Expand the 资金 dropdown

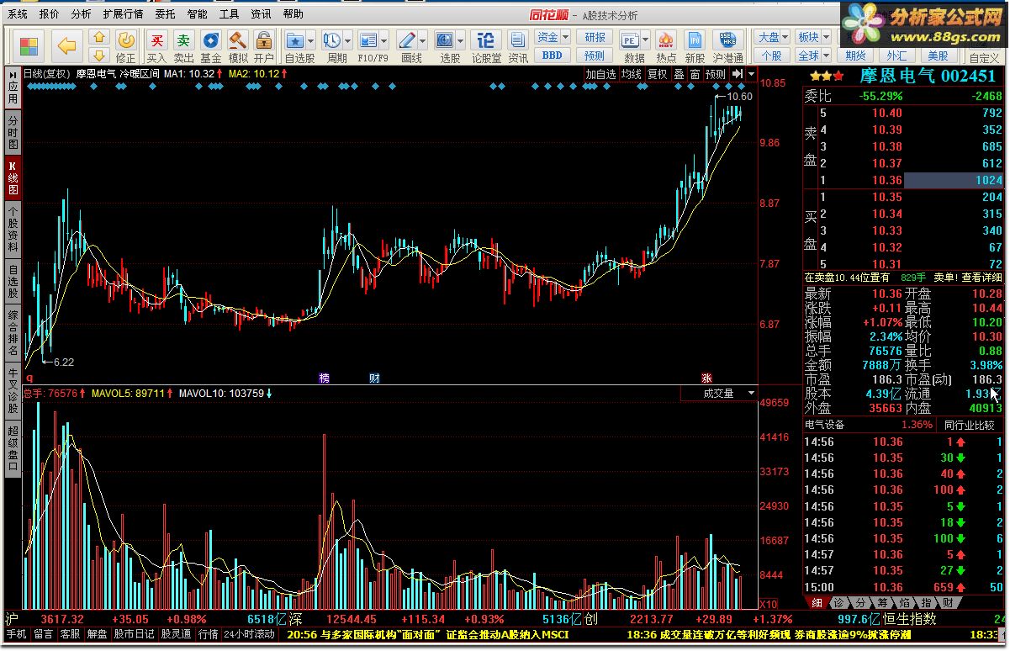(565, 37)
